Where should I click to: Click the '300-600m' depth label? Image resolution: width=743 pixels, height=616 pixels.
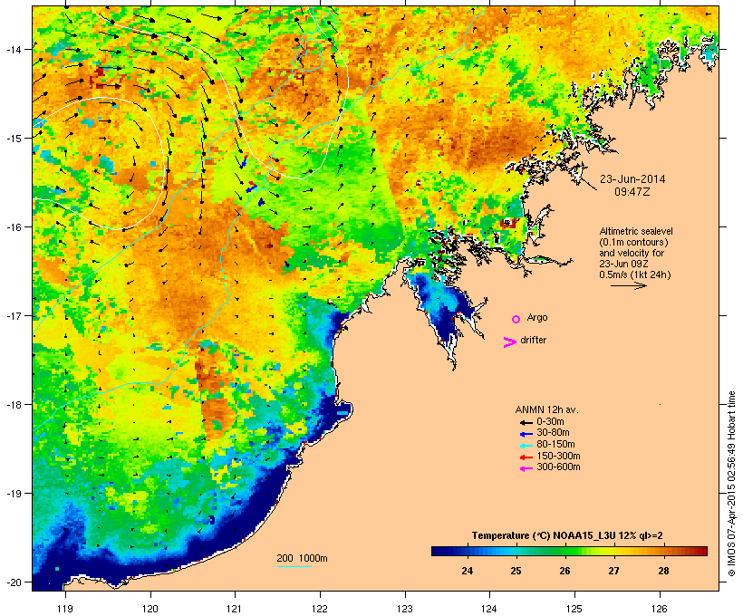pyautogui.click(x=558, y=467)
